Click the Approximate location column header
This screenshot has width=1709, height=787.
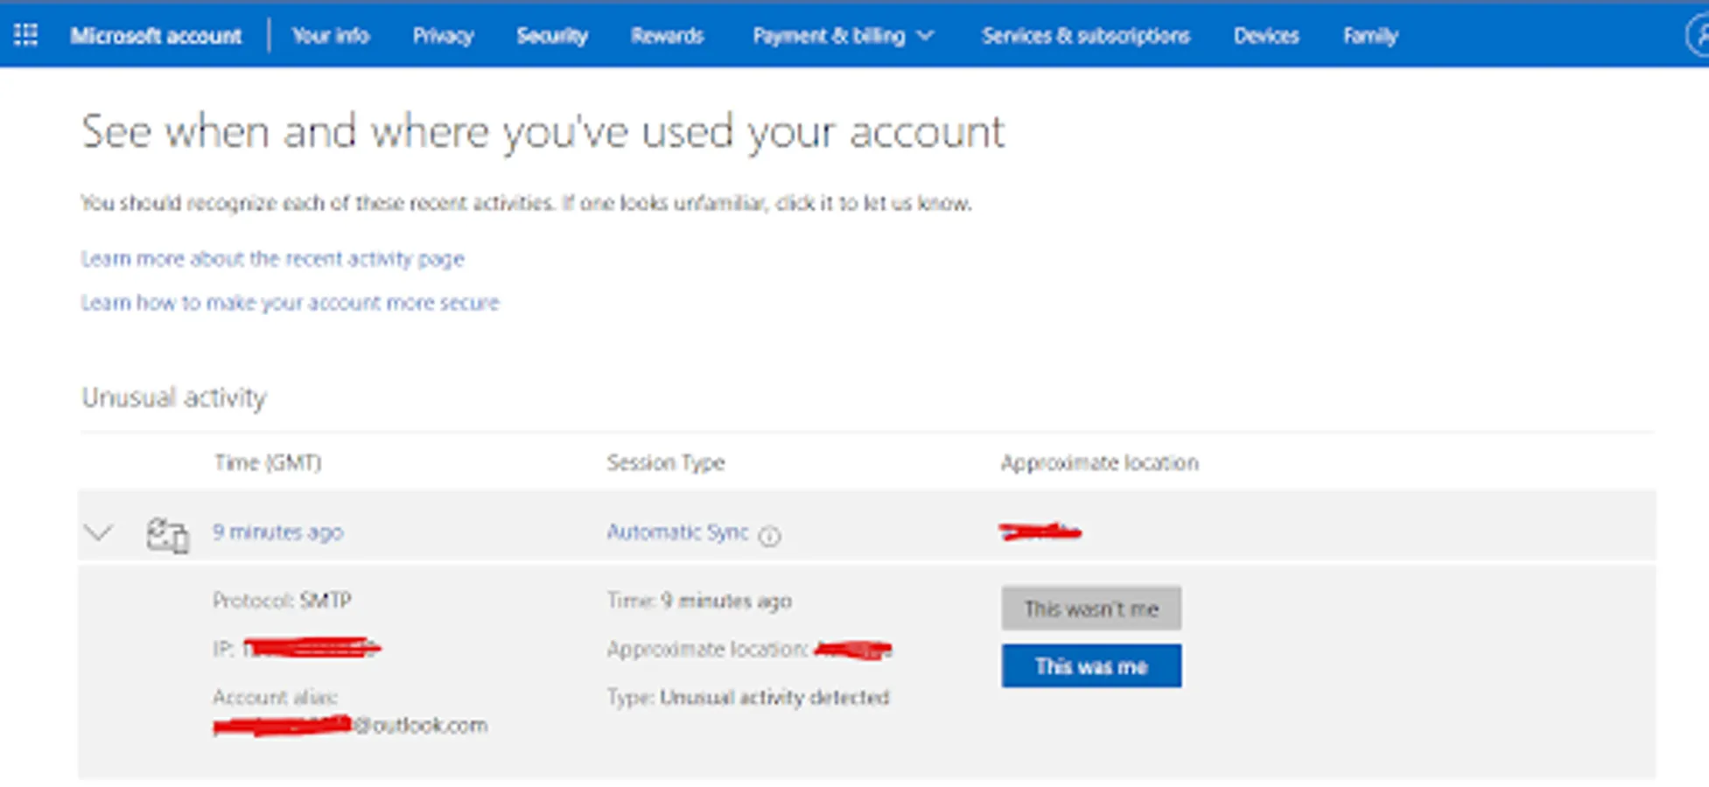[x=1100, y=463]
